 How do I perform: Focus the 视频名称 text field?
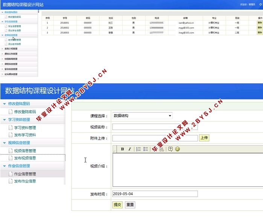[155, 127]
